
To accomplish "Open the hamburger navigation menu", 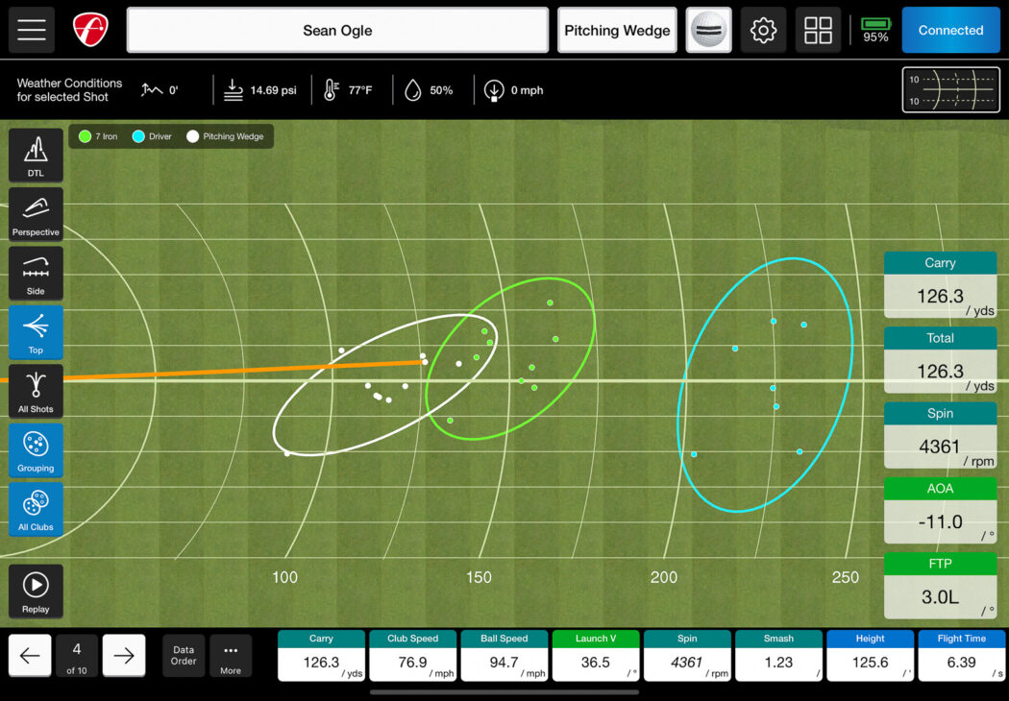I will point(32,30).
